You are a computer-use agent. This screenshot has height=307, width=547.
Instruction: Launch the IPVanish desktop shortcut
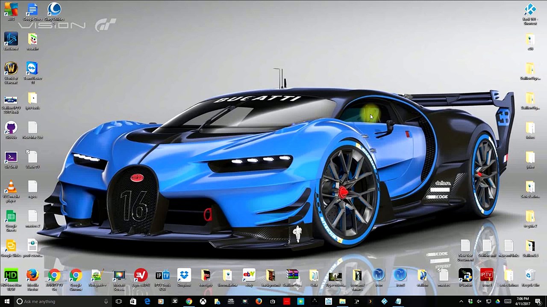(x=465, y=278)
